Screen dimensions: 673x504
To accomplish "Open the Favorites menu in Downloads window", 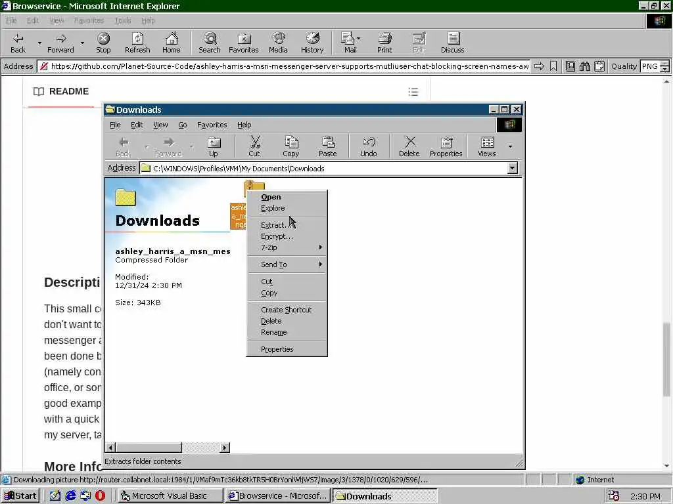I will coord(212,125).
